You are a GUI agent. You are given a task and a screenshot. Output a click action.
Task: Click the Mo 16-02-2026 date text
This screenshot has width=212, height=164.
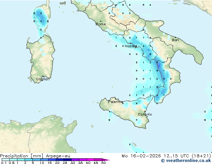pos(141,156)
